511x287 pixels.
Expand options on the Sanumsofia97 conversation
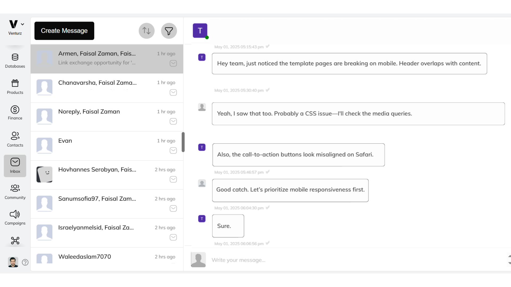173,208
